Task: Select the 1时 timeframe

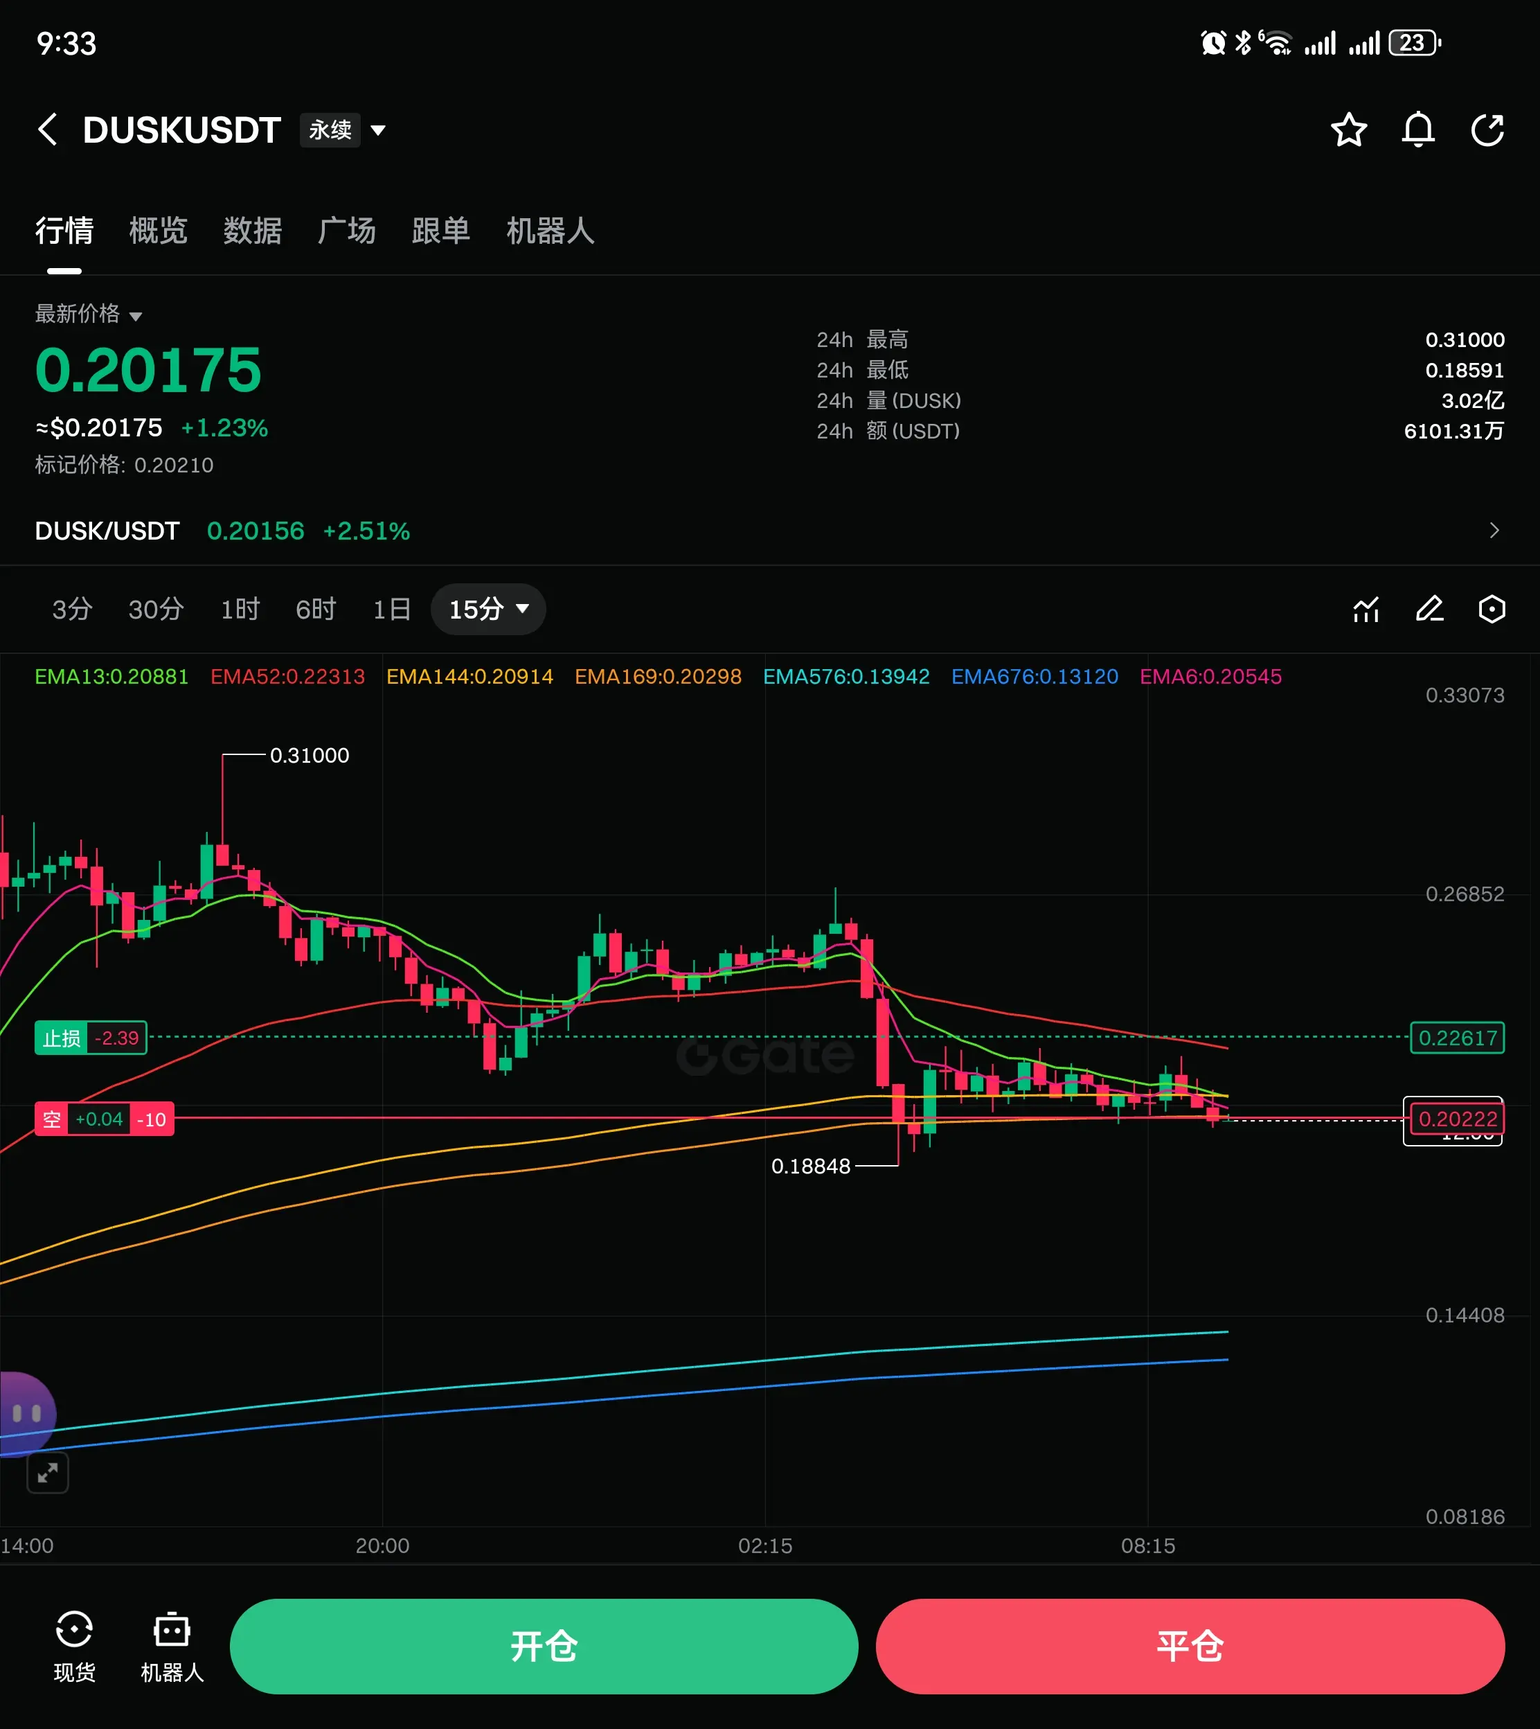Action: 240,610
